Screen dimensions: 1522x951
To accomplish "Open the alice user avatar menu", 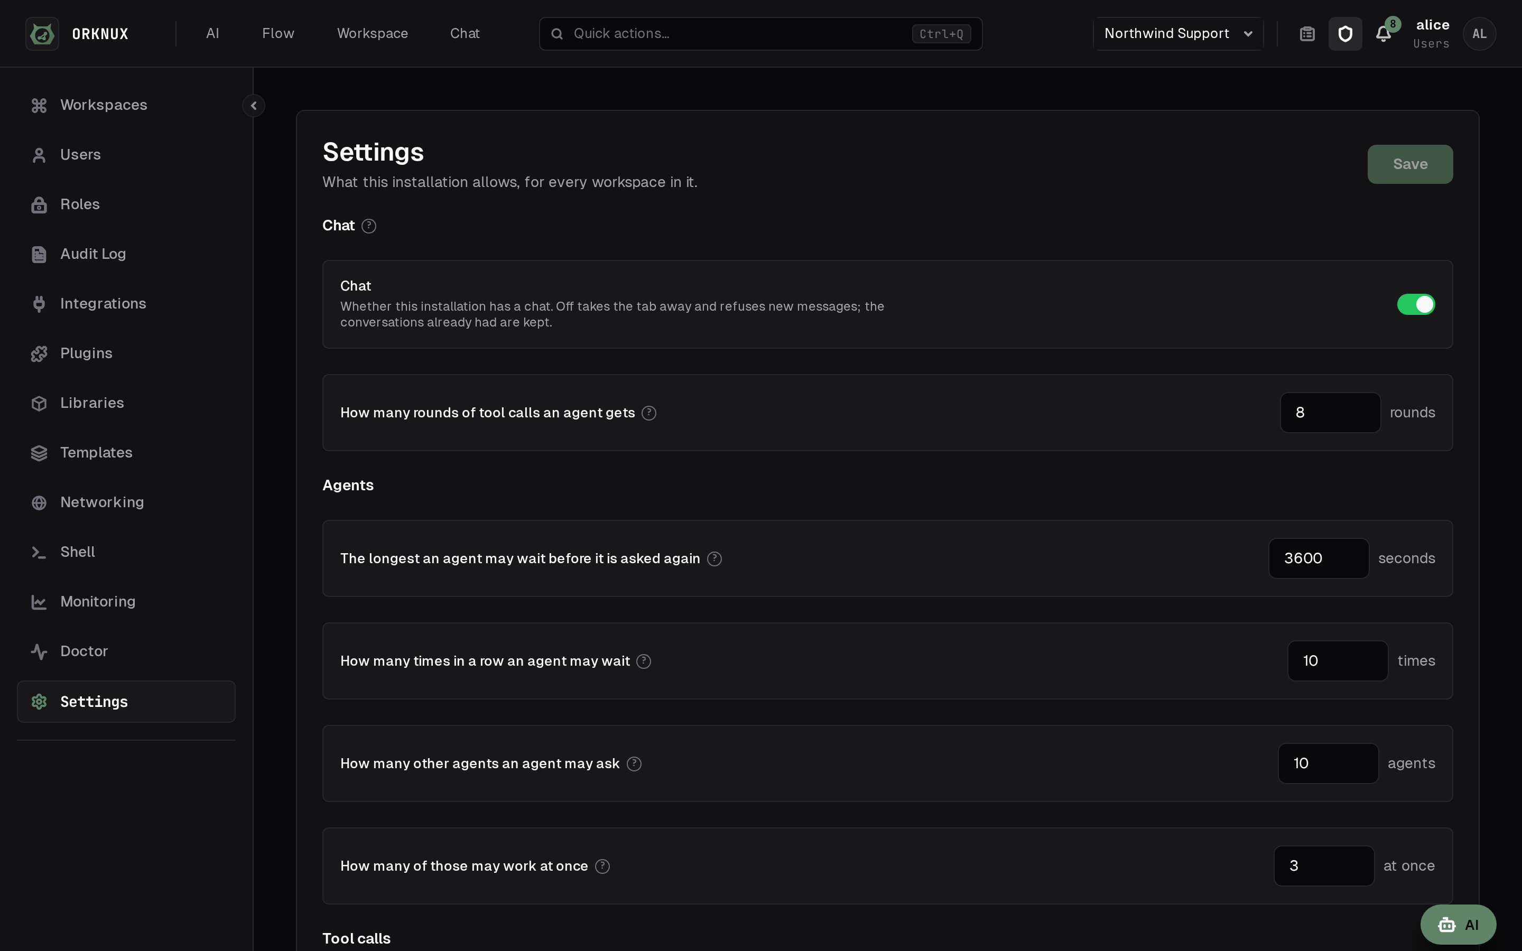I will [x=1479, y=34].
